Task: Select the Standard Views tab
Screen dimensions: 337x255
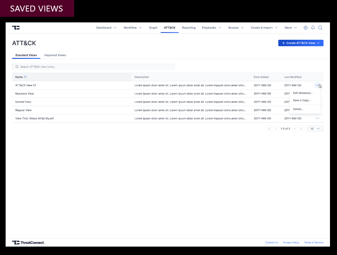Action: [x=26, y=55]
